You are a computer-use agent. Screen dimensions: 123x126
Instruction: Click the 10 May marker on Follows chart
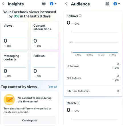[90, 55]
